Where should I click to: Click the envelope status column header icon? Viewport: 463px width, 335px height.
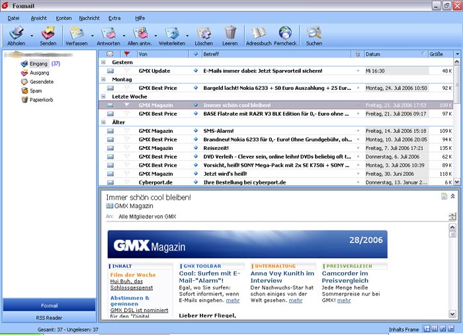(x=110, y=54)
